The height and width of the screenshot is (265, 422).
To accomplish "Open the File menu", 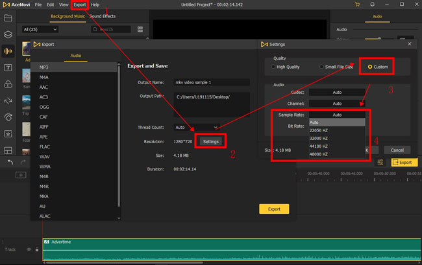I will click(38, 5).
